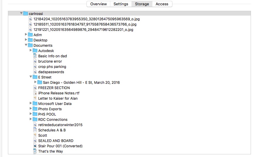Click the PHS POOL folder icon
Image resolution: width=253 pixels, height=157 pixels.
(x=35, y=114)
